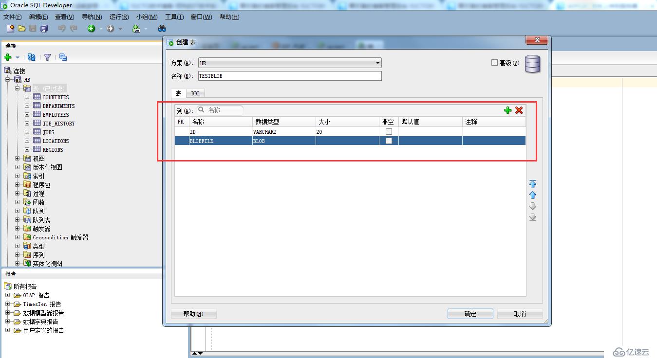
Task: Open the 运行(R) menu
Action: coord(119,17)
